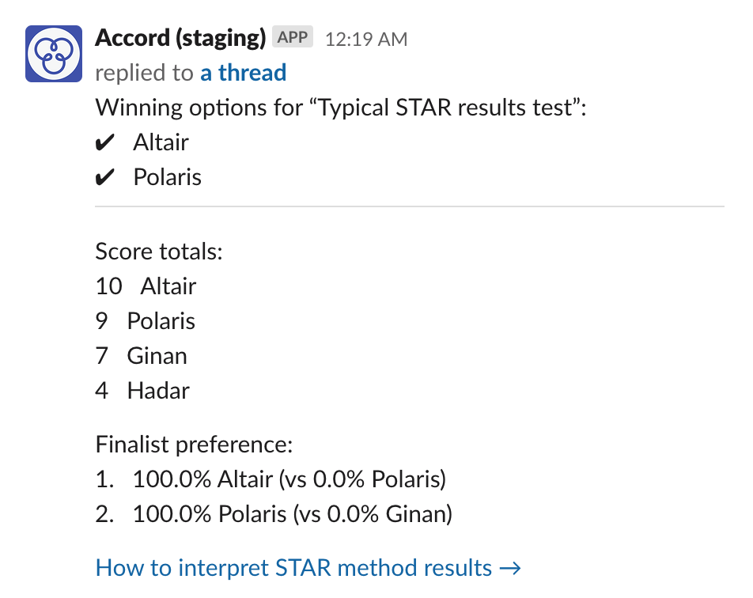Expand the thread replied to
The width and height of the screenshot is (753, 598).
click(243, 72)
